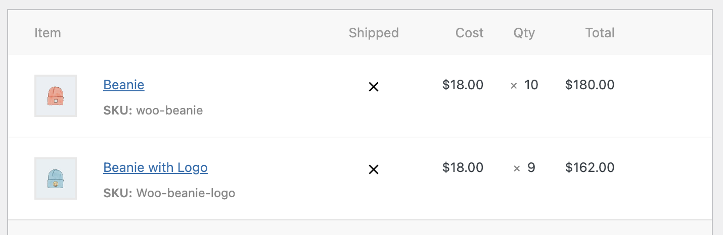This screenshot has height=235, width=723.
Task: Open the Beanie product link
Action: tap(123, 85)
